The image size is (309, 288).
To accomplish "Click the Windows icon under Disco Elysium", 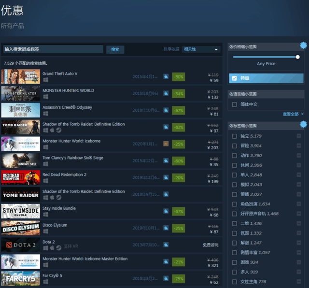I will [x=45, y=231].
